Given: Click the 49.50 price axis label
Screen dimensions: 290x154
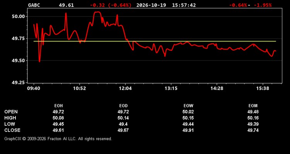Looking at the screenshot, I should (18, 60).
